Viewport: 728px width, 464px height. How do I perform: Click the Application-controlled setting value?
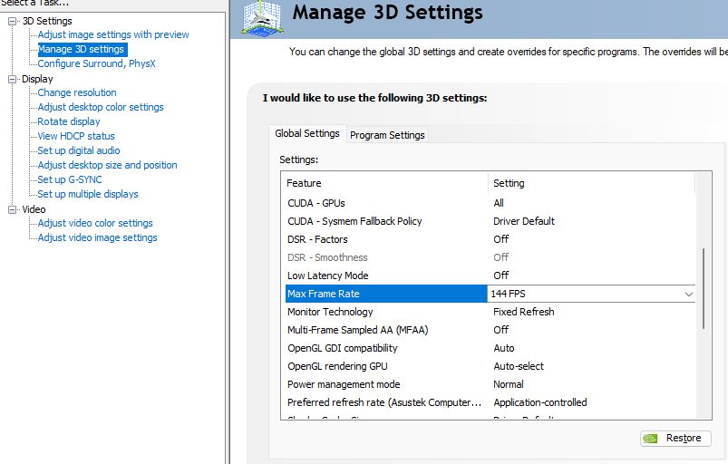(x=540, y=402)
